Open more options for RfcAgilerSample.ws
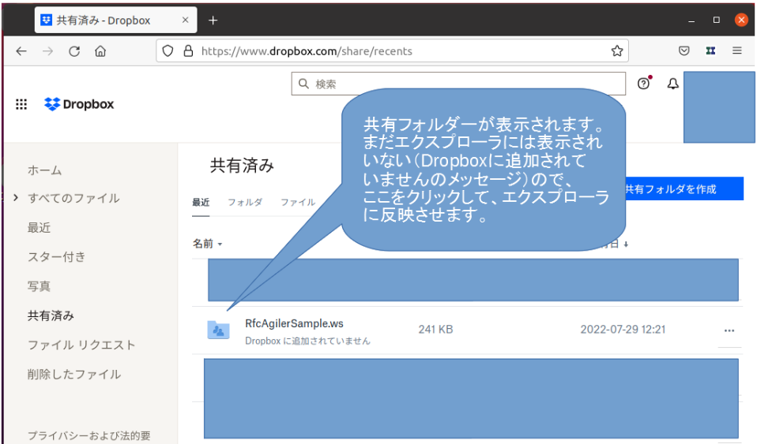The width and height of the screenshot is (757, 444). pos(729,330)
